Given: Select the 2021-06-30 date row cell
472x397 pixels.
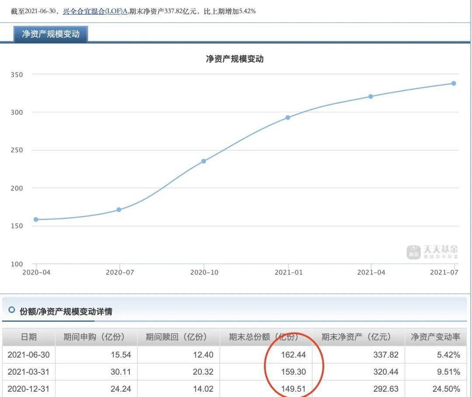Looking at the screenshot, I should 29,355.
